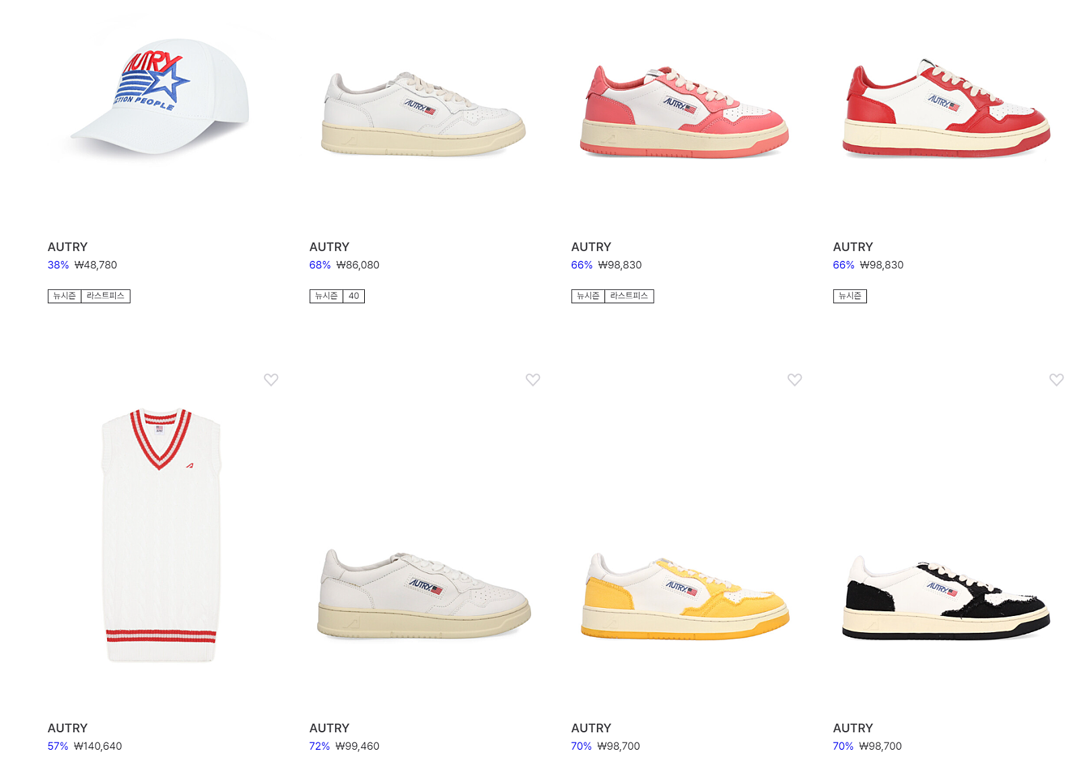View the pink and white sneaker image

pyautogui.click(x=684, y=112)
